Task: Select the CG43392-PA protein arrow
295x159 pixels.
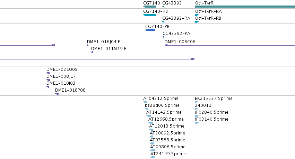Action: pos(164,37)
